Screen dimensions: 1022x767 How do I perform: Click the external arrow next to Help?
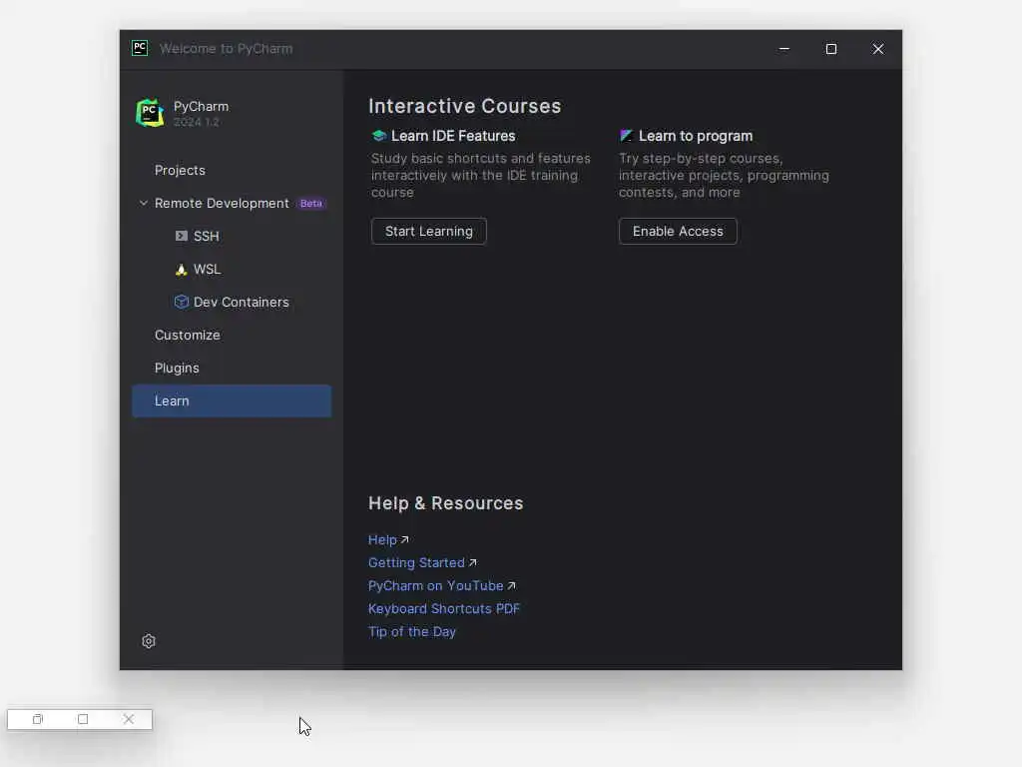(x=405, y=540)
